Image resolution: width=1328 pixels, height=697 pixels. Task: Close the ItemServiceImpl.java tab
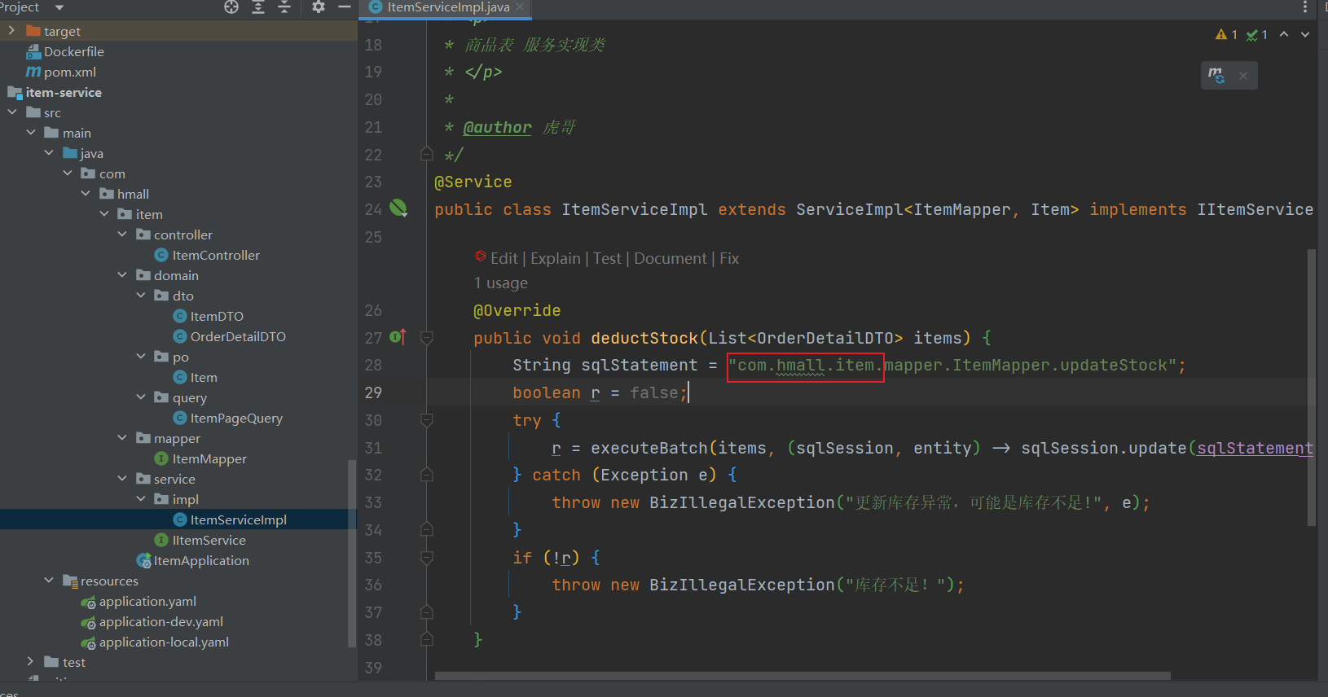coord(520,7)
